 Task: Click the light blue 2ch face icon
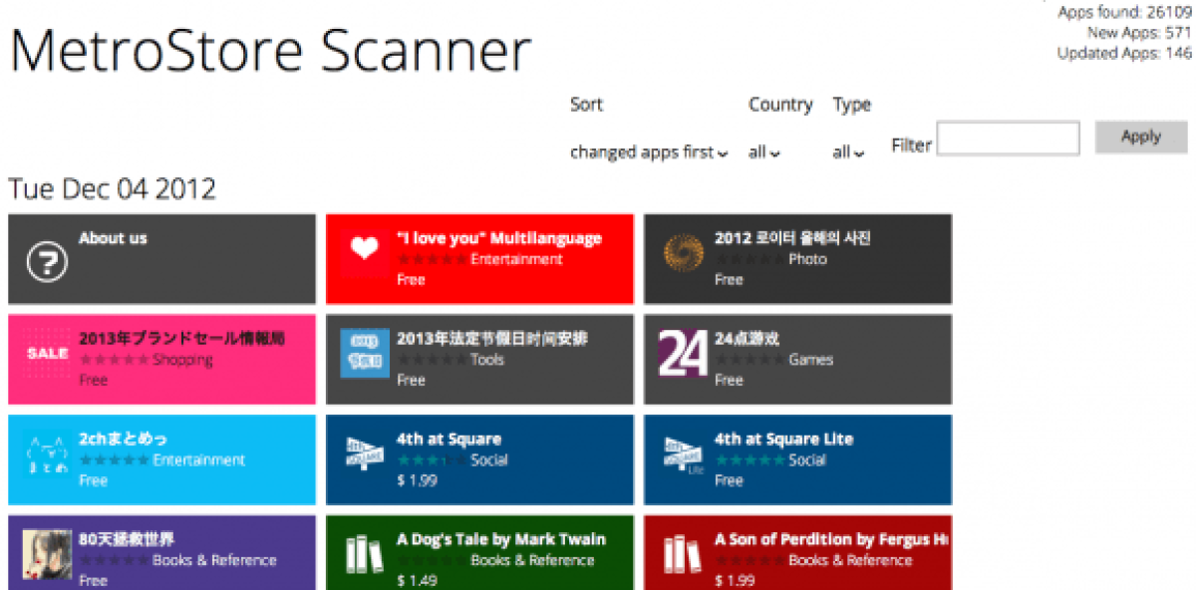pos(47,455)
